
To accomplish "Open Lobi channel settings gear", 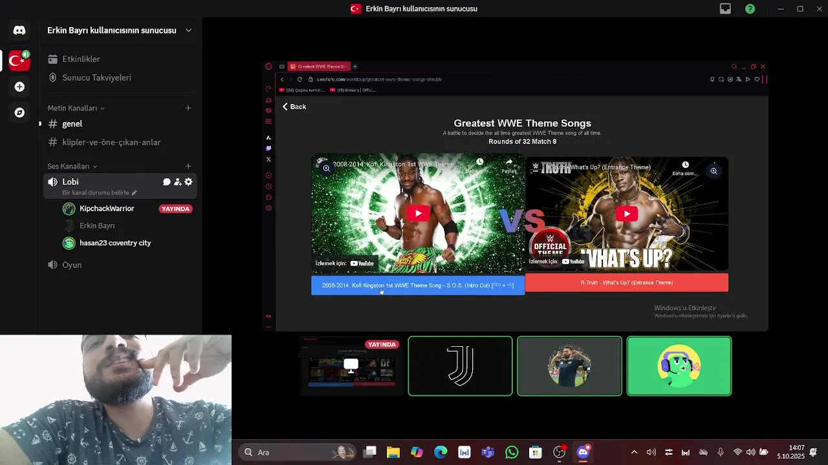I will (x=188, y=182).
